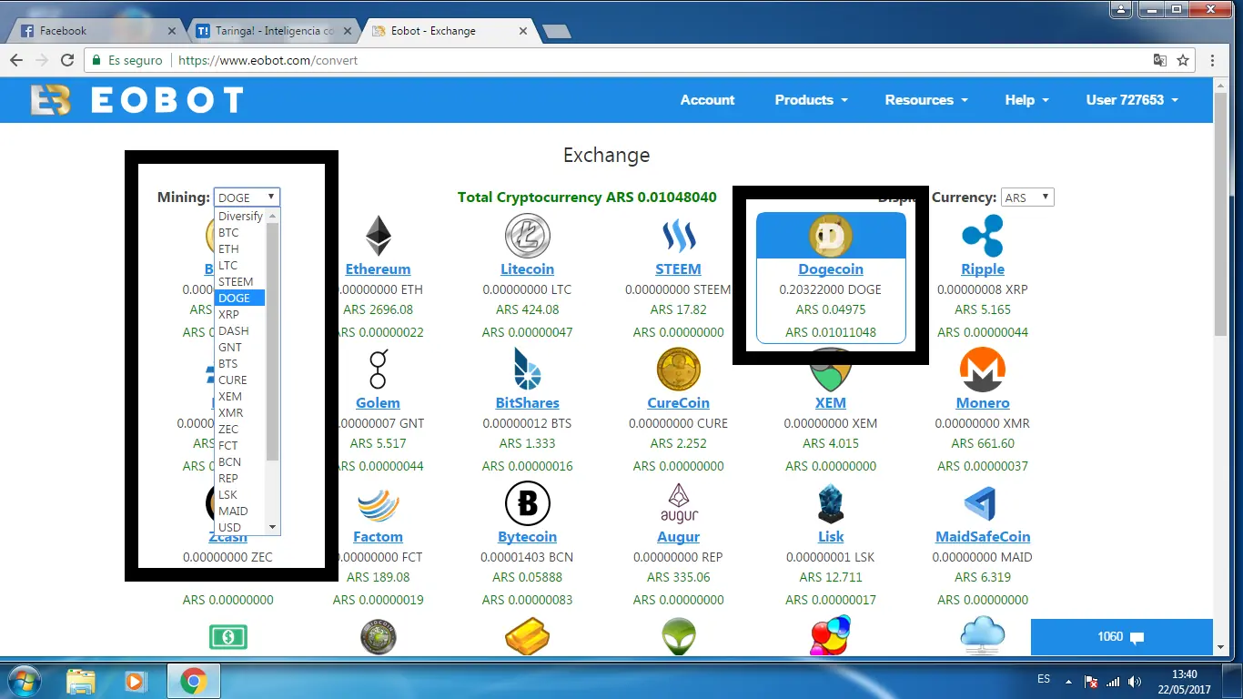Expand the Help menu
The width and height of the screenshot is (1243, 699).
pyautogui.click(x=1027, y=100)
